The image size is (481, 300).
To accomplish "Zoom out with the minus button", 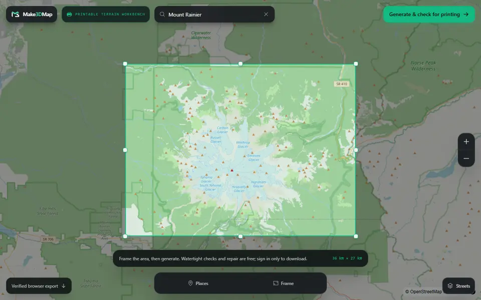I will (x=466, y=158).
